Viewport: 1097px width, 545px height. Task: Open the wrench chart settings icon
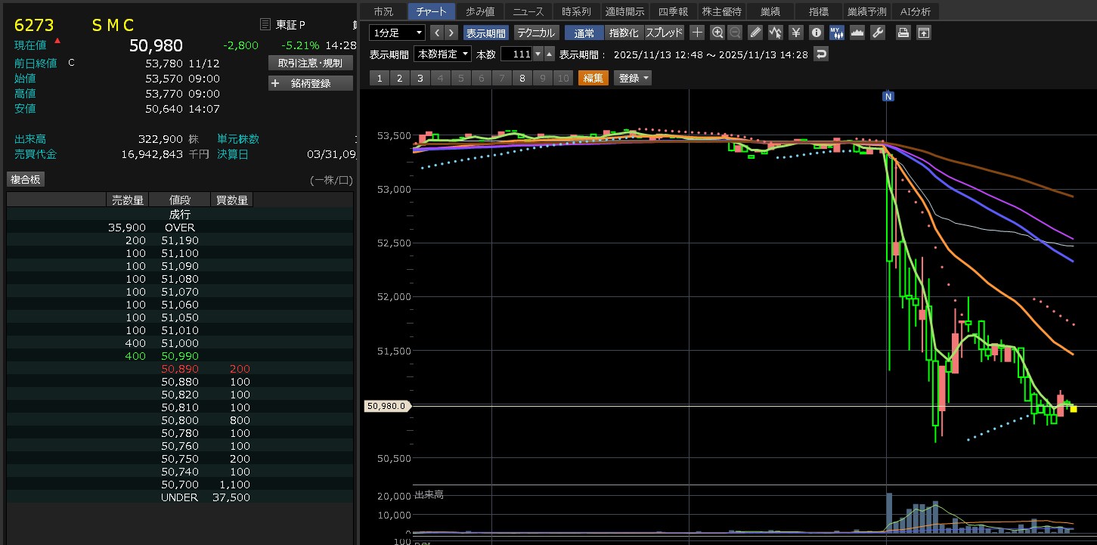[x=877, y=33]
